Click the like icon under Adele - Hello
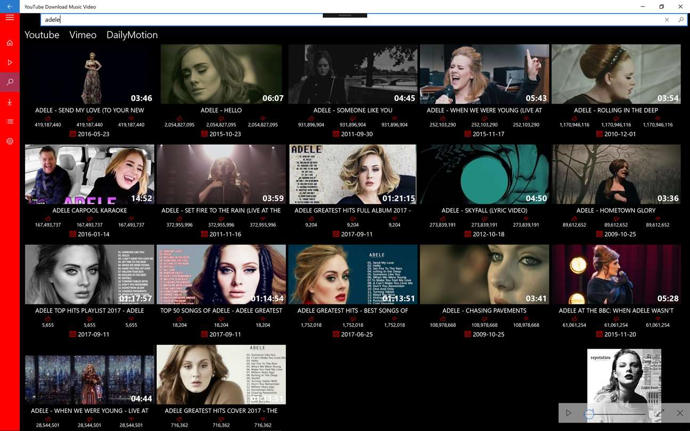 [x=179, y=118]
